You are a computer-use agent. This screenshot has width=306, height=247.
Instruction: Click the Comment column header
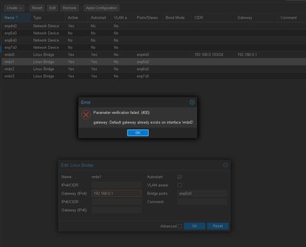coord(291,18)
